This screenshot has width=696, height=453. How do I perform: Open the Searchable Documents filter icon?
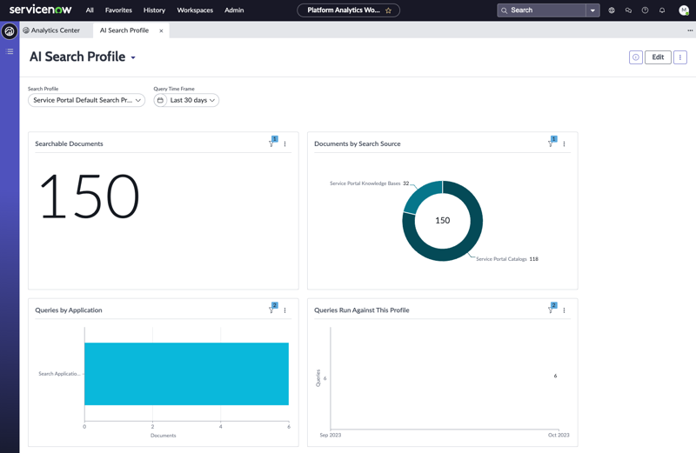[272, 143]
